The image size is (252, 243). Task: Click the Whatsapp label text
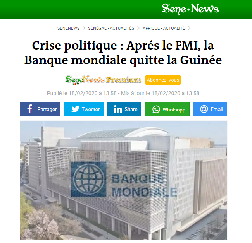point(174,110)
